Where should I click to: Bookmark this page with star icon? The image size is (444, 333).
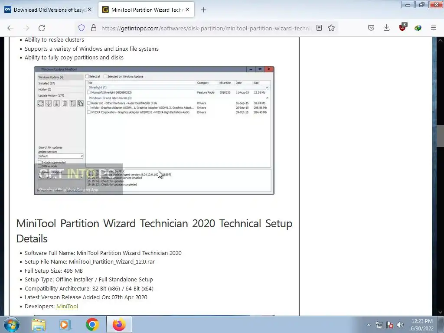pos(331,28)
